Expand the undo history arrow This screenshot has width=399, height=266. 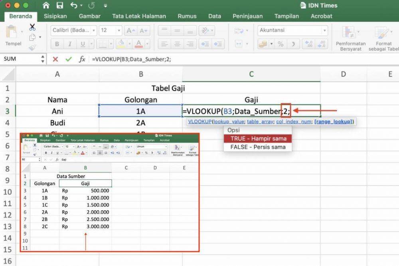pyautogui.click(x=81, y=5)
